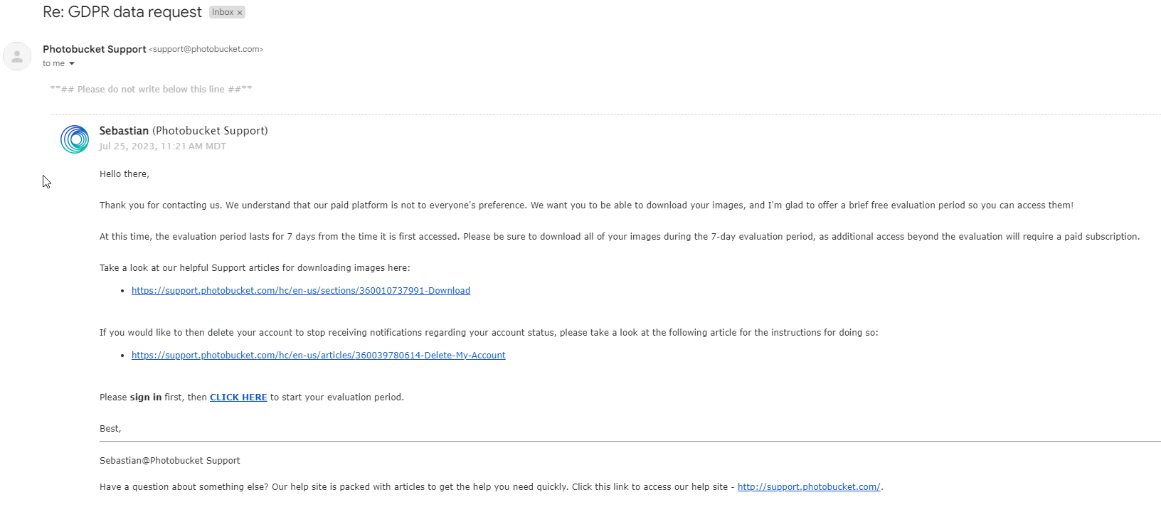Open the support.photobucket.com help site link

[808, 487]
